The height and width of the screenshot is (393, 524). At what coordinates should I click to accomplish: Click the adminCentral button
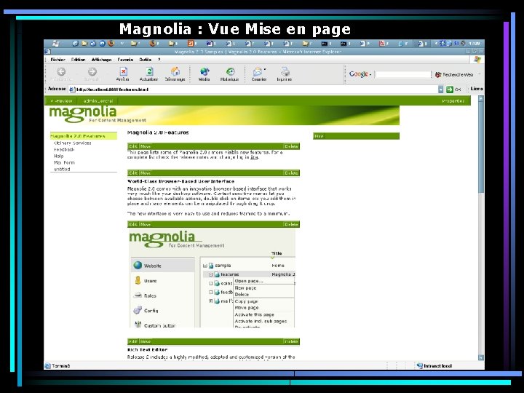tap(98, 100)
